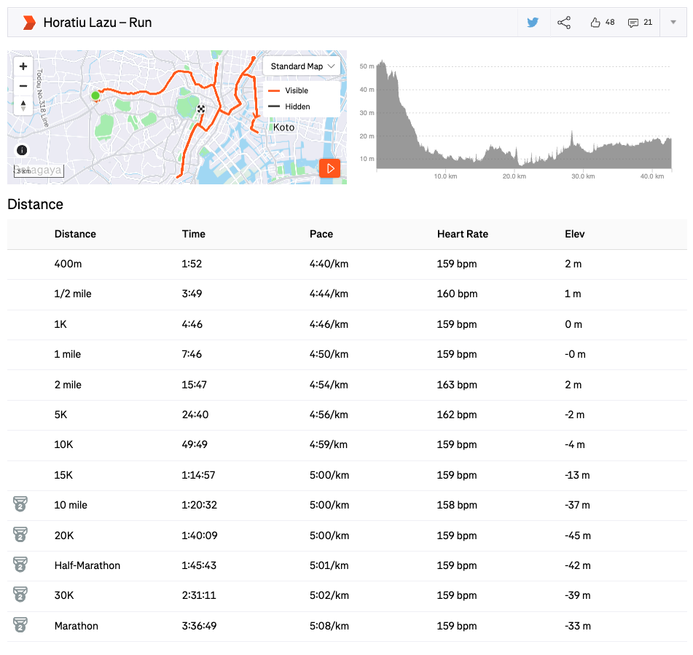Select the Half-Marathon effort row
The height and width of the screenshot is (655, 693).
point(87,565)
